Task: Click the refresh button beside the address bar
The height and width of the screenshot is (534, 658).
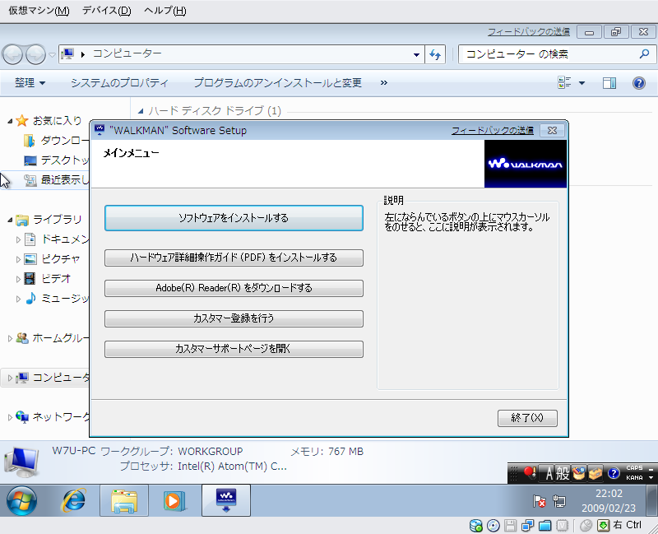Action: [x=435, y=54]
